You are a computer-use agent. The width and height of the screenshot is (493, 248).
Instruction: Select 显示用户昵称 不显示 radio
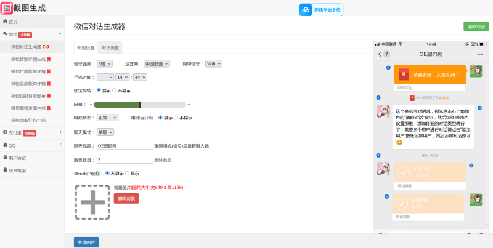107,173
